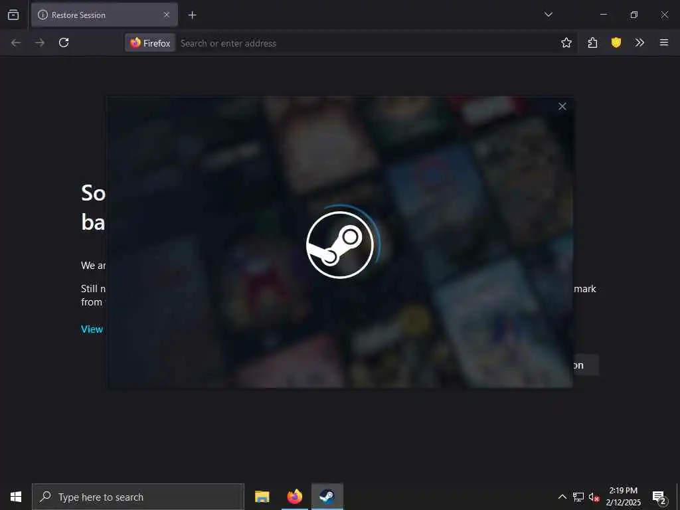
Task: Reload the current page
Action: click(x=64, y=42)
